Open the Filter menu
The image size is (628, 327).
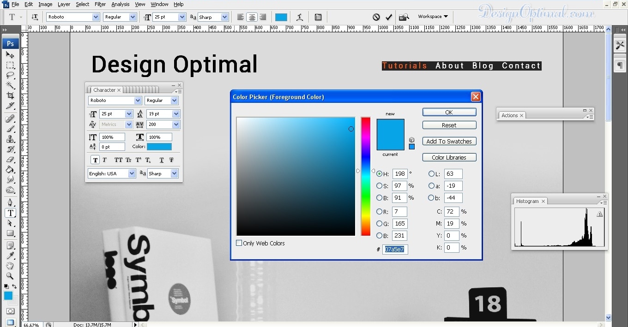[100, 4]
